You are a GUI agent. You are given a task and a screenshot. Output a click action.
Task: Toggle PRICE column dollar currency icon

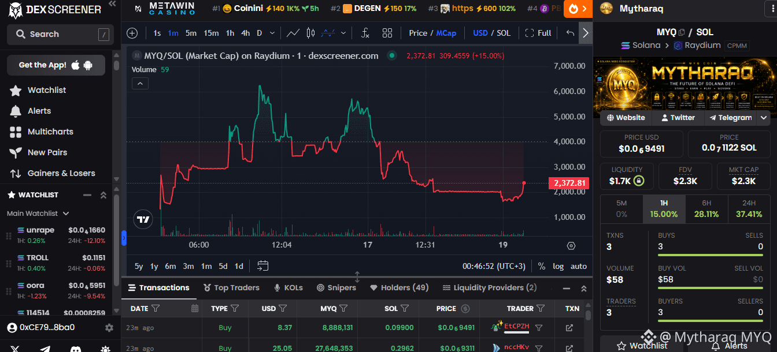point(466,308)
